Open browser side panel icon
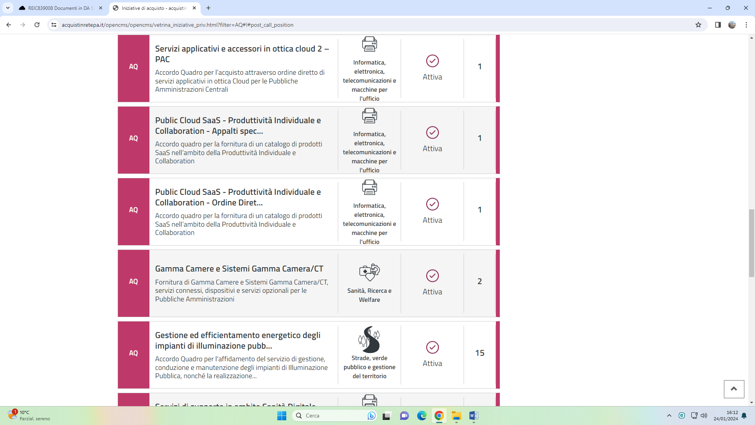755x425 pixels. pyautogui.click(x=718, y=25)
